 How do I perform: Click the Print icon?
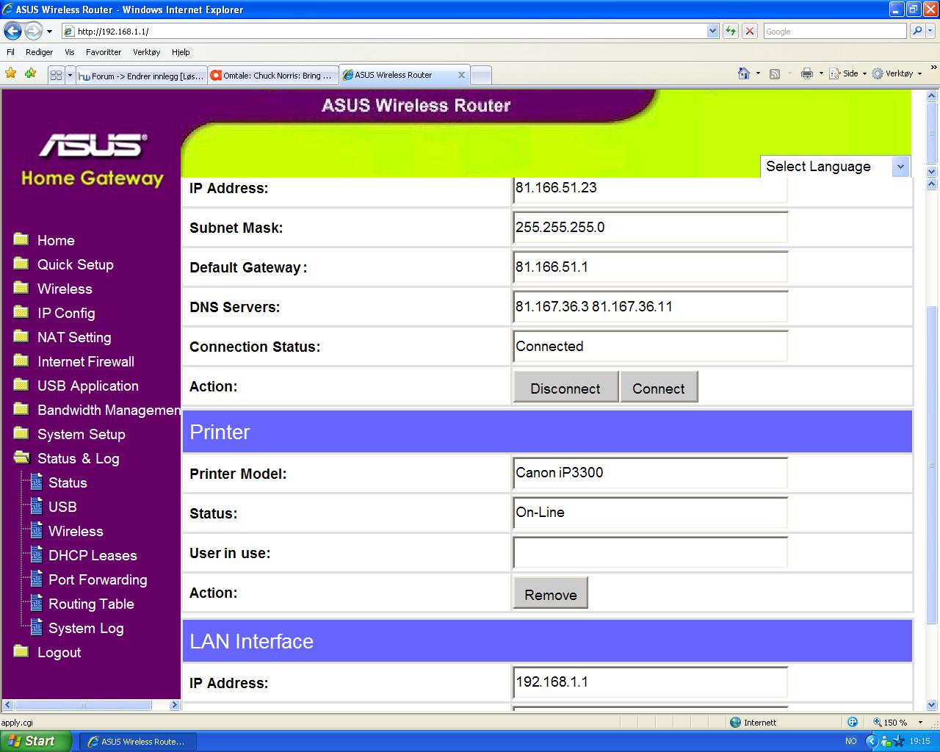807,73
